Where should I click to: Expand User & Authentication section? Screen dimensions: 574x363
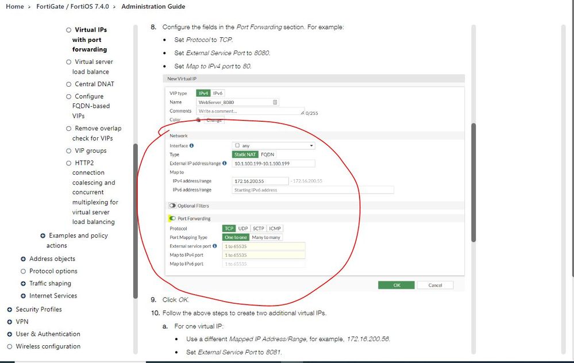(10, 334)
